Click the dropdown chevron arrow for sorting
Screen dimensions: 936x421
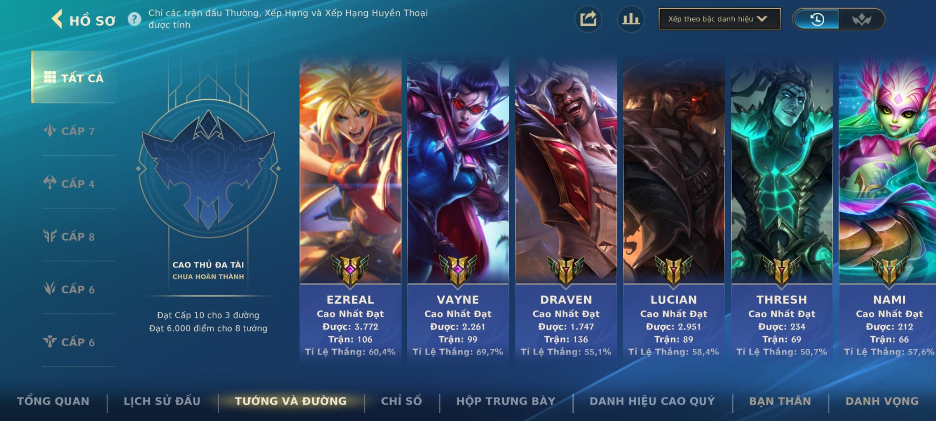point(762,19)
